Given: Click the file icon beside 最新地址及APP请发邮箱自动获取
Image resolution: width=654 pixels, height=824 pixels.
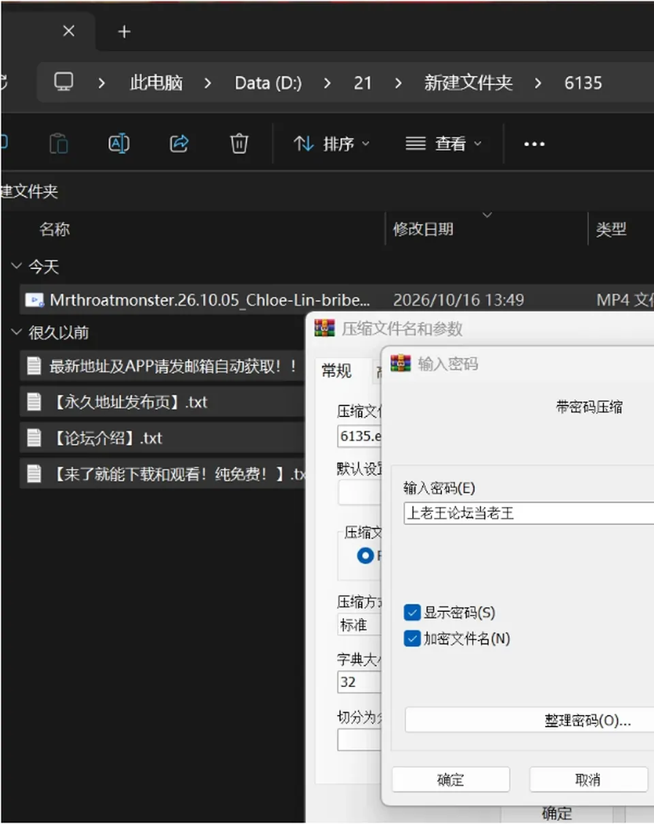Looking at the screenshot, I should click(34, 366).
